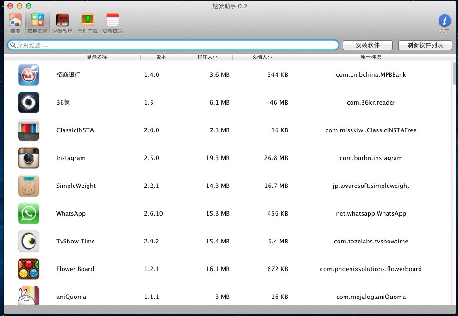Click the aniQuoma rabbit app icon
Screen dimensions: 458x316
click(29, 296)
